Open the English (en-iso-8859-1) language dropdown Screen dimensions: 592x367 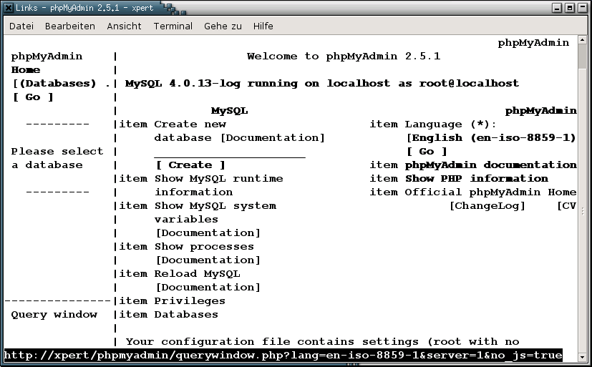(491, 138)
